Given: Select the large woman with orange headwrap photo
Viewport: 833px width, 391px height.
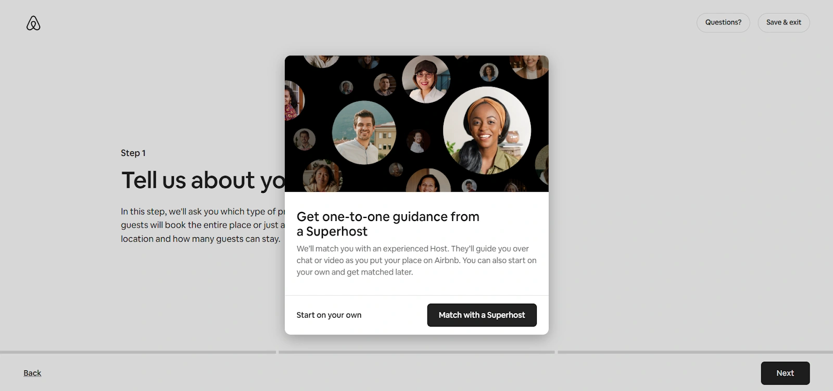Looking at the screenshot, I should click(487, 131).
